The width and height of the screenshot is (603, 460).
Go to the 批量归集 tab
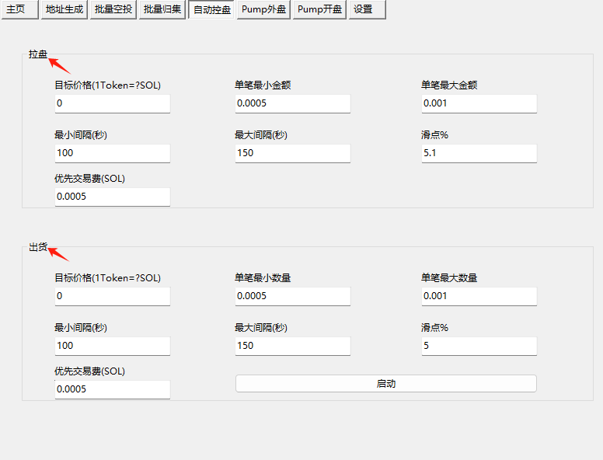coord(162,9)
